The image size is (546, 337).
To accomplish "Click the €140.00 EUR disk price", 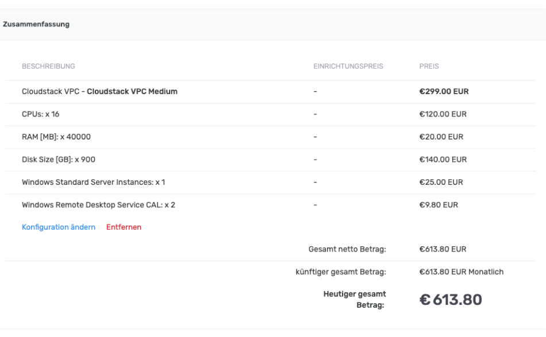I will click(443, 160).
